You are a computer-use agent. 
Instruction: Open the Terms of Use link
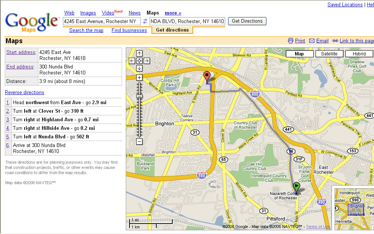pyautogui.click(x=318, y=227)
